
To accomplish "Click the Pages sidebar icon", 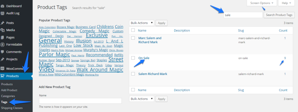I will (2, 37).
